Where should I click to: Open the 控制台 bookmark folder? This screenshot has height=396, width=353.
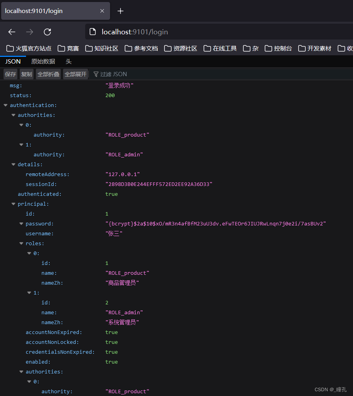(278, 48)
